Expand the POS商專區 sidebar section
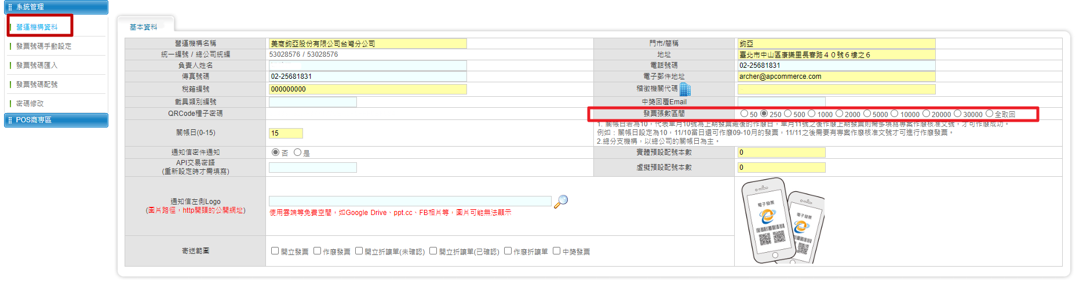The image size is (1083, 284). coord(56,120)
